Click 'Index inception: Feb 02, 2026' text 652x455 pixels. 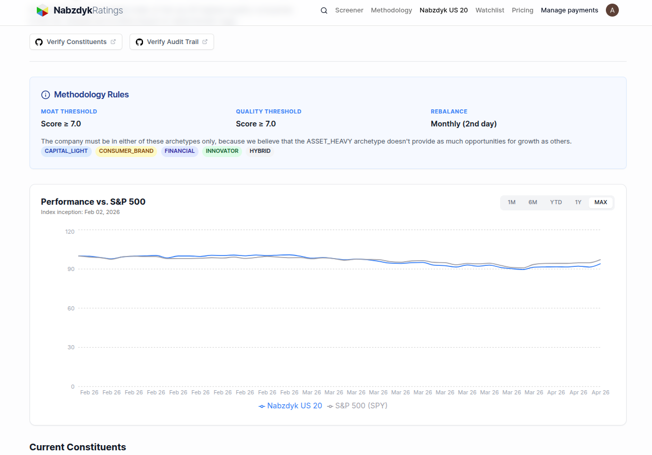pos(80,212)
